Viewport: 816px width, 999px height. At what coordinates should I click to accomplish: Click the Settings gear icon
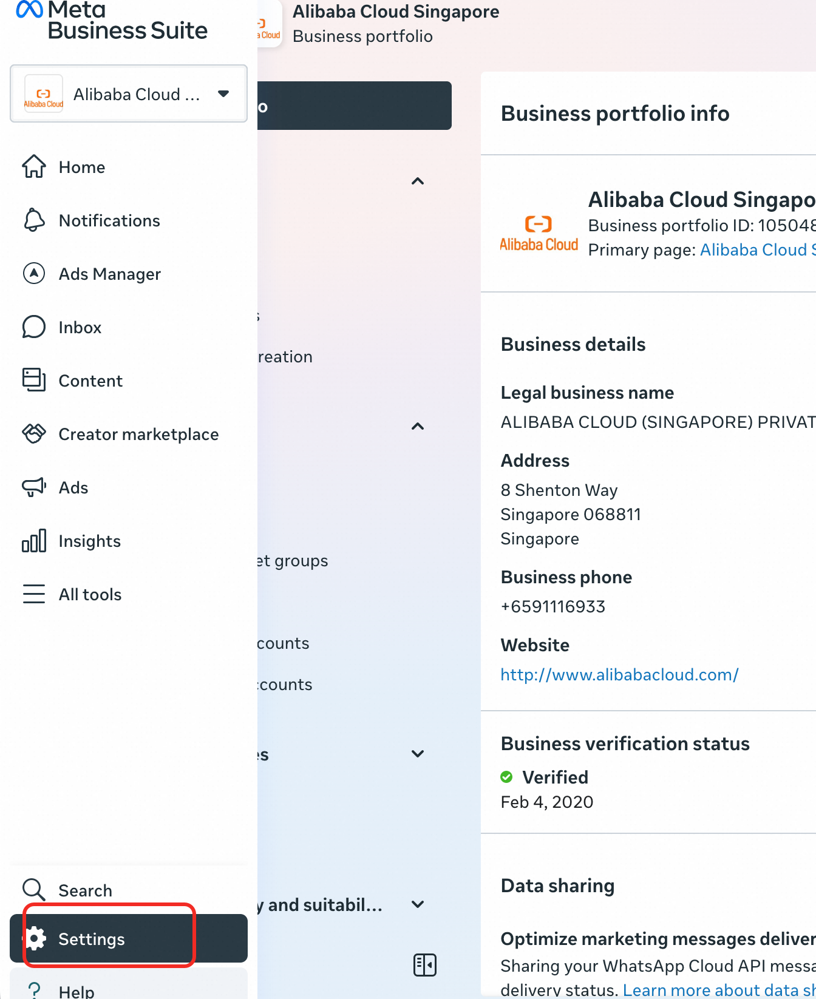36,939
